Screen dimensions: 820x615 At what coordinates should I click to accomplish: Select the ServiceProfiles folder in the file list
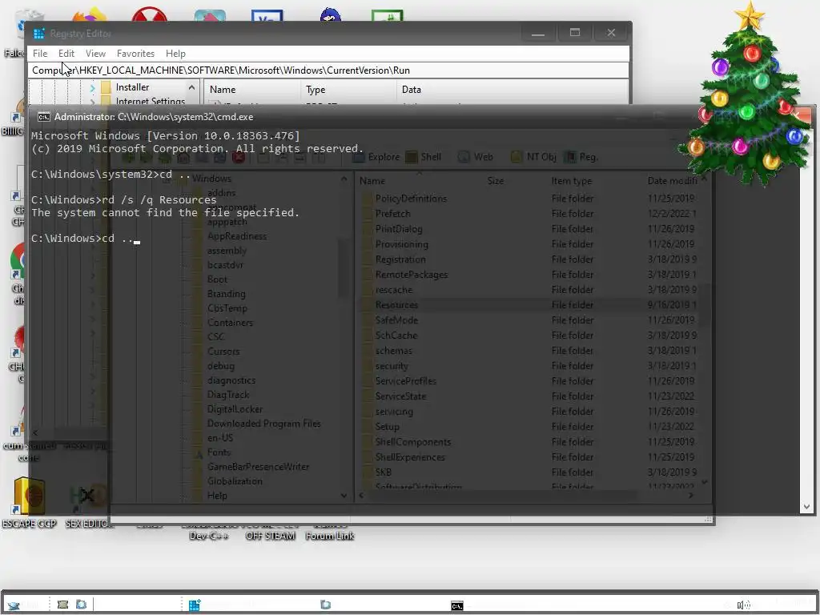[406, 381]
